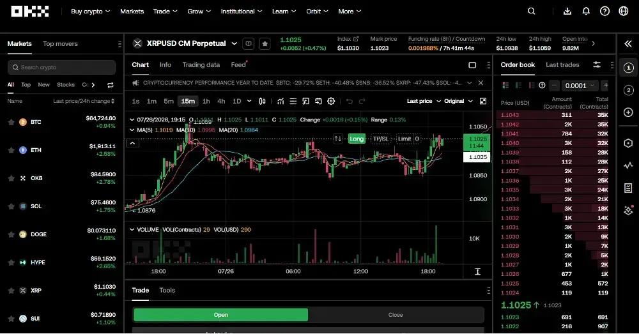Show both bids and asks view icon

click(505, 85)
